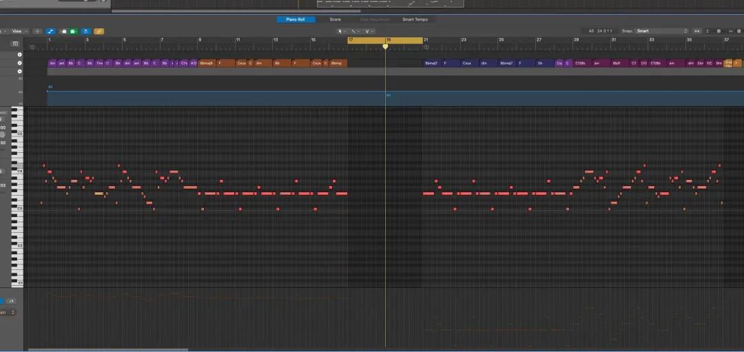This screenshot has height=352, width=744.
Task: Click the small box icon under bar 21
Action: pyautogui.click(x=426, y=47)
